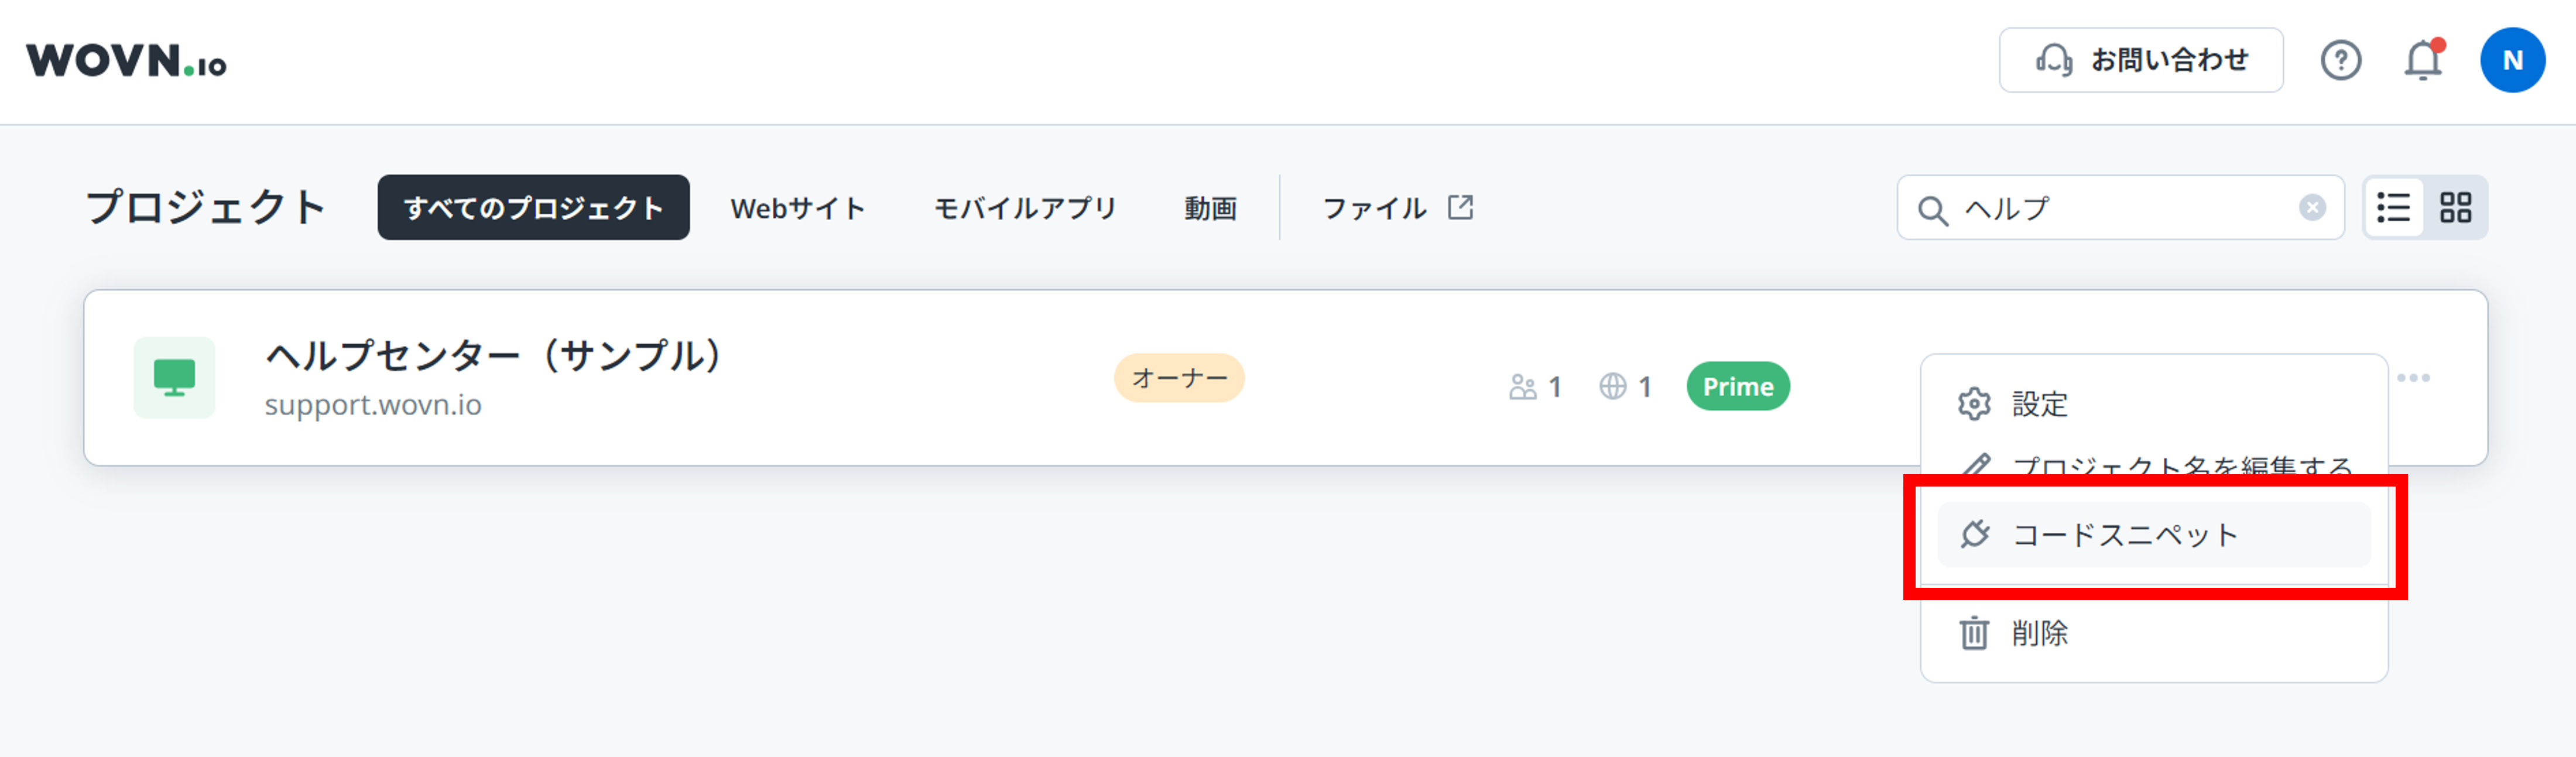The height and width of the screenshot is (757, 2576).
Task: Select the モバイルアプリ filter tab
Action: [1025, 208]
